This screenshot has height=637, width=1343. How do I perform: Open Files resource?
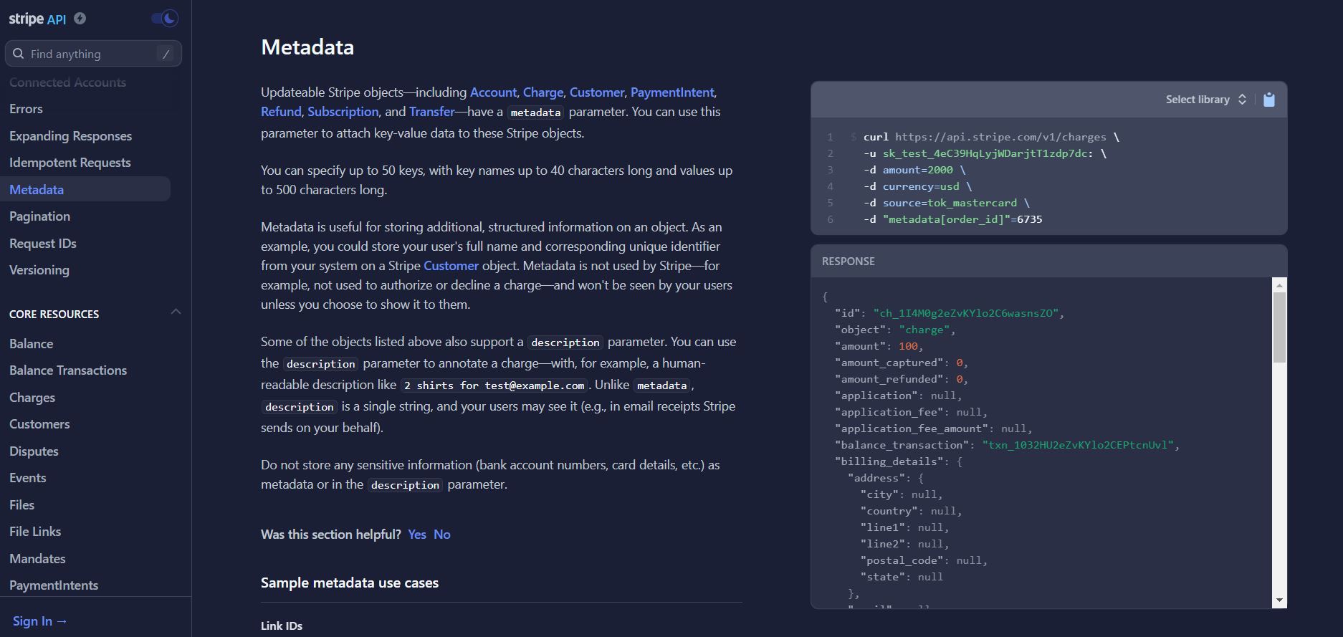(x=21, y=505)
